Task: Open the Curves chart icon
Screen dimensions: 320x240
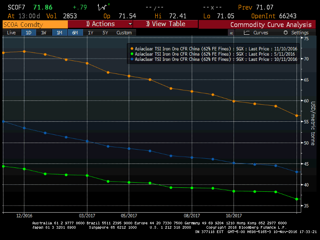Action: pyautogui.click(x=247, y=33)
